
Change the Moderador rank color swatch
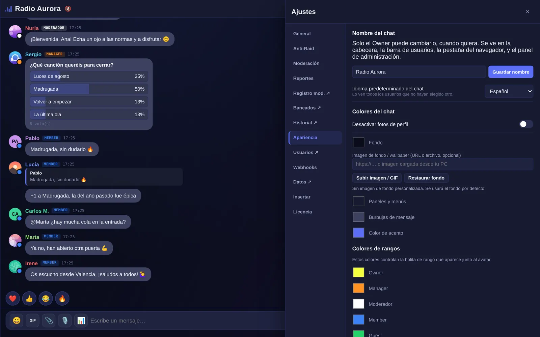[x=358, y=304]
